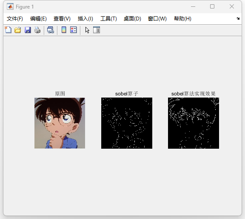Viewport: 245px width, 219px height.
Task: Expand the 窗口(W) menu
Action: pos(157,19)
